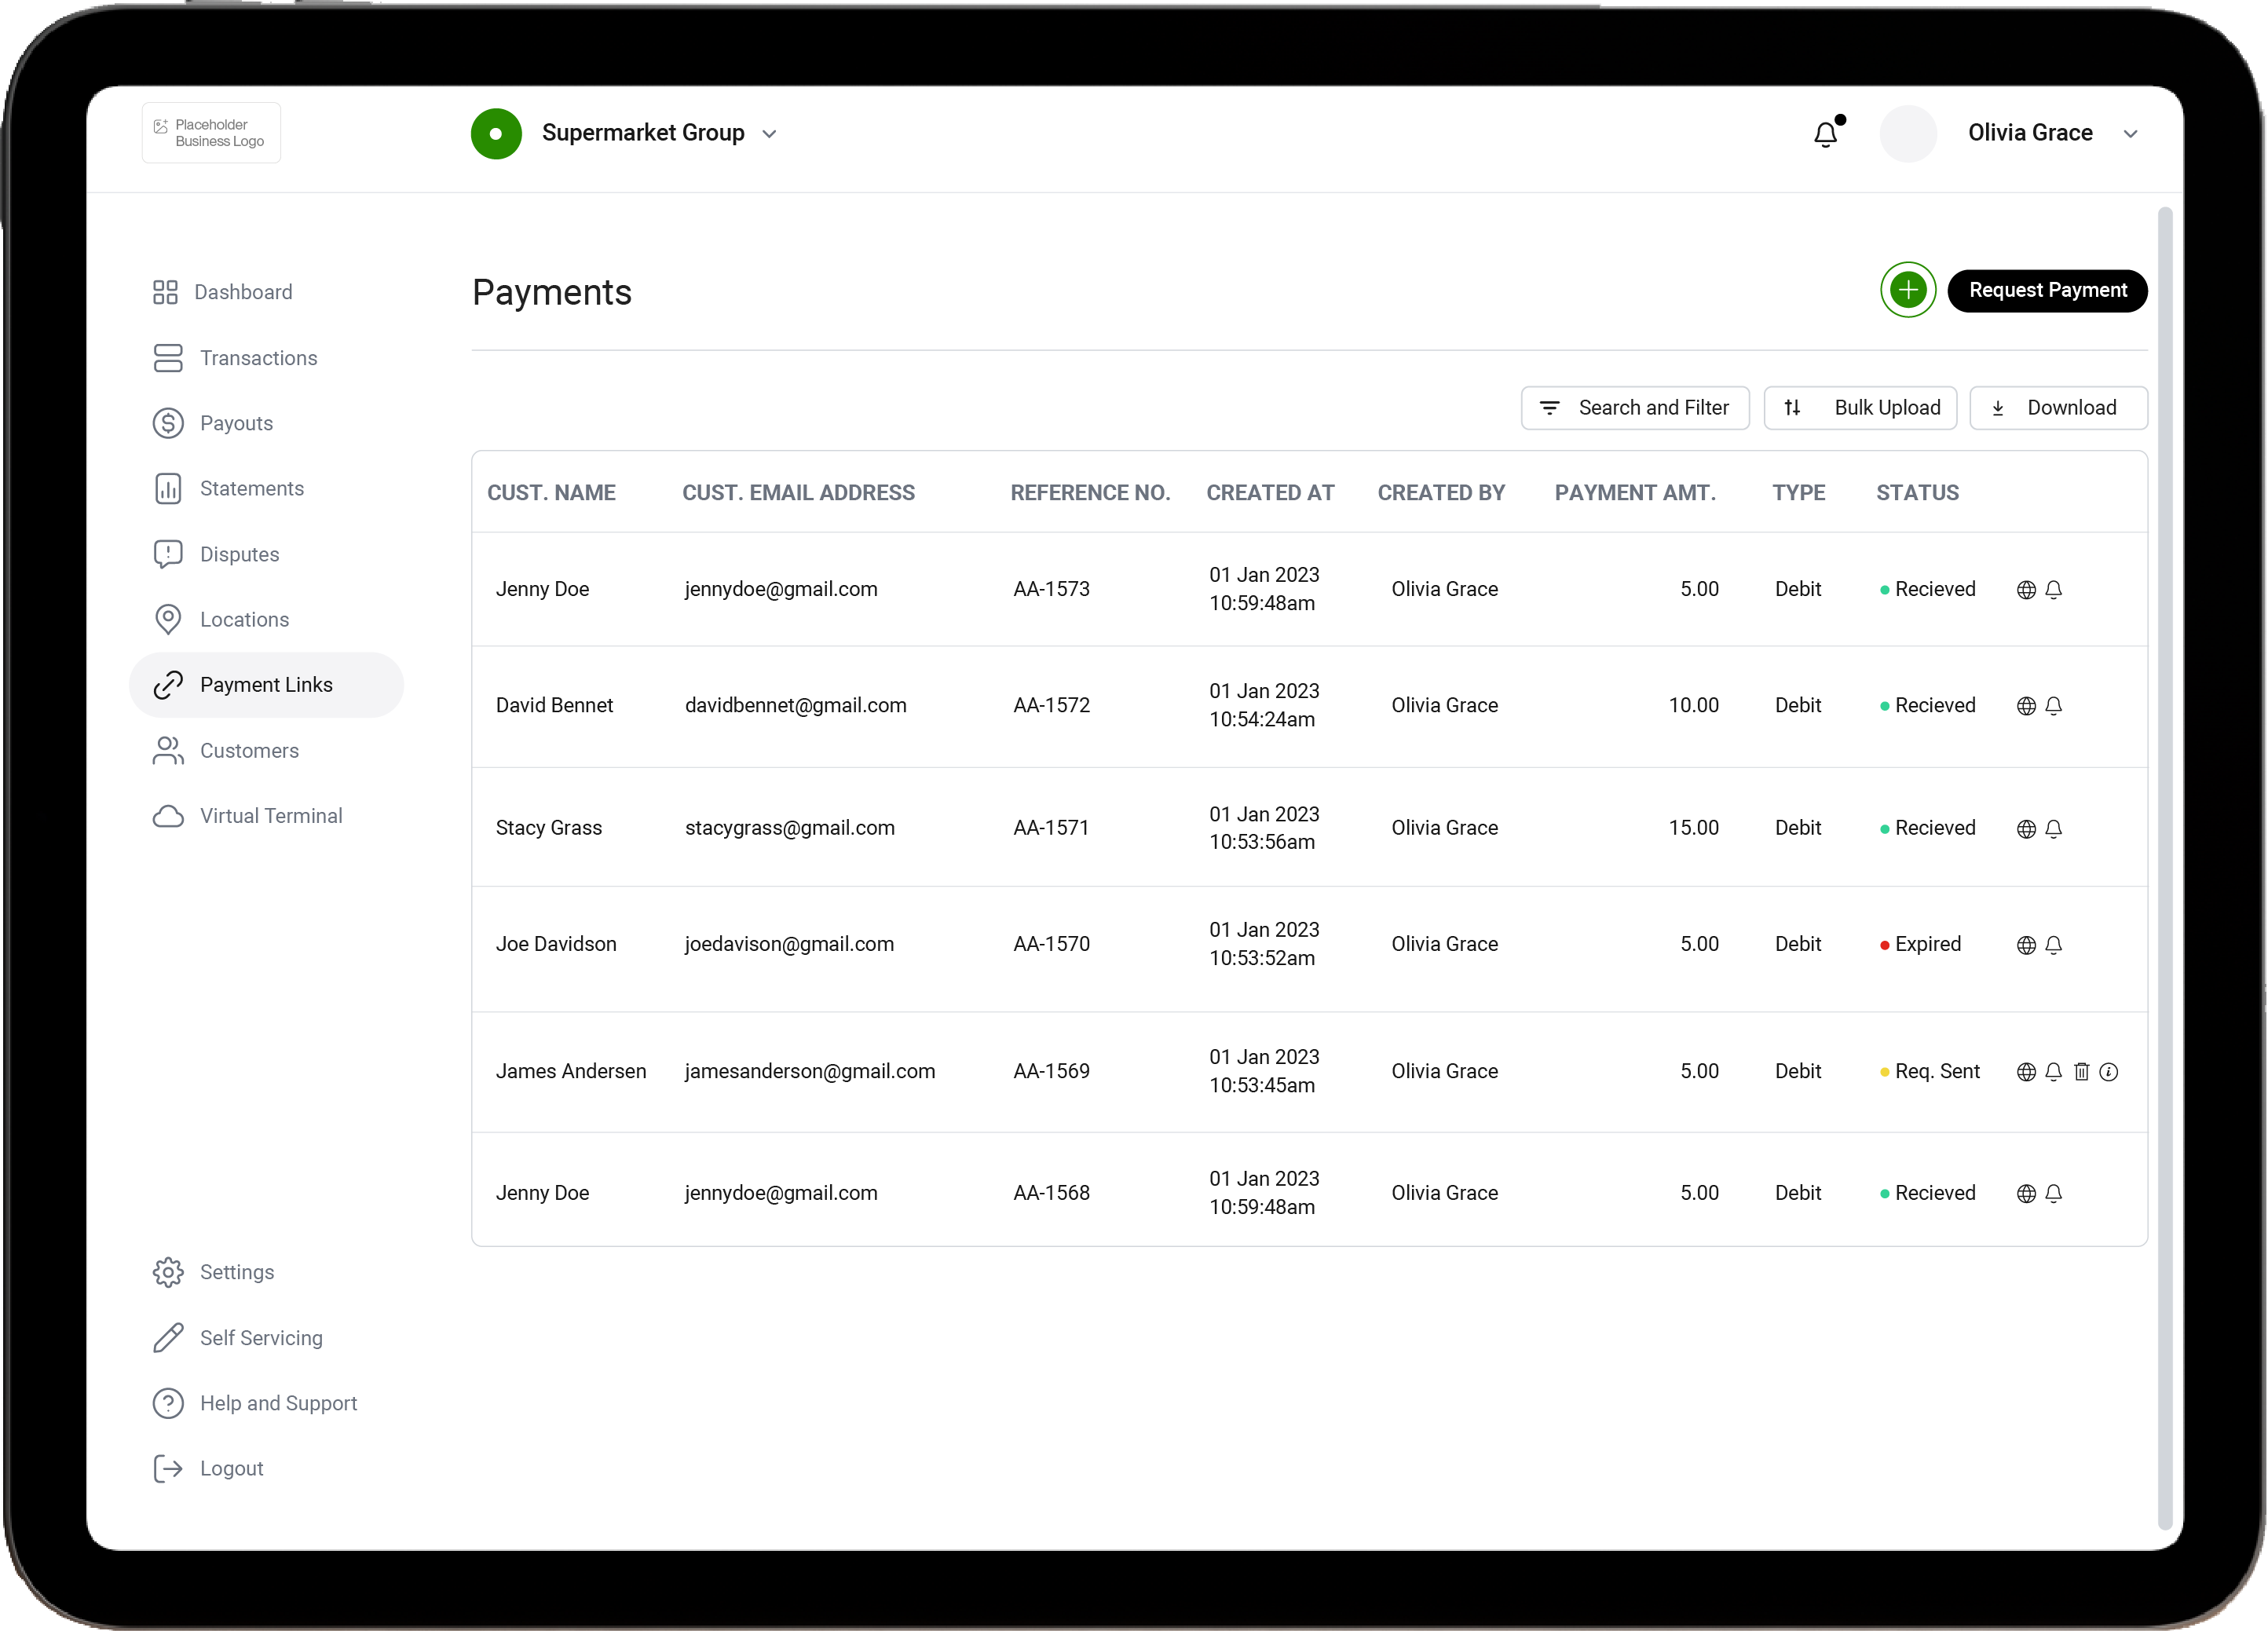Click 10.00 payment amount
The image size is (2268, 1631).
coord(1693,706)
